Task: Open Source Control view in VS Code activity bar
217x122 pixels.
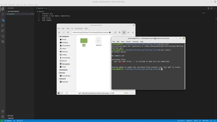Action: pyautogui.click(x=3, y=20)
